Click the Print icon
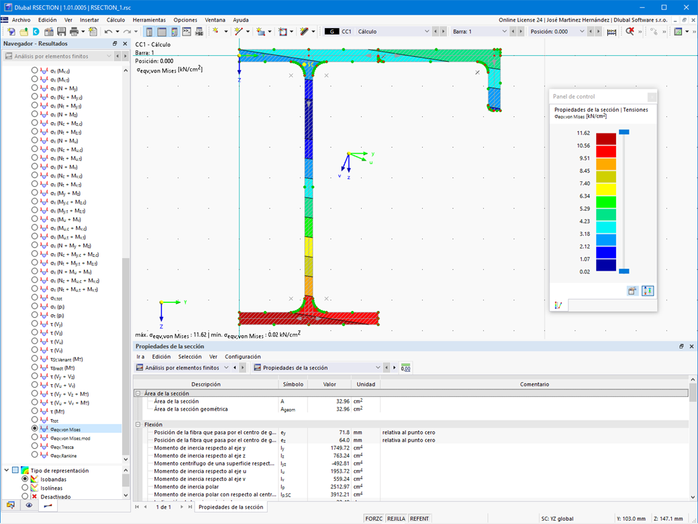The image size is (698, 524). click(74, 32)
